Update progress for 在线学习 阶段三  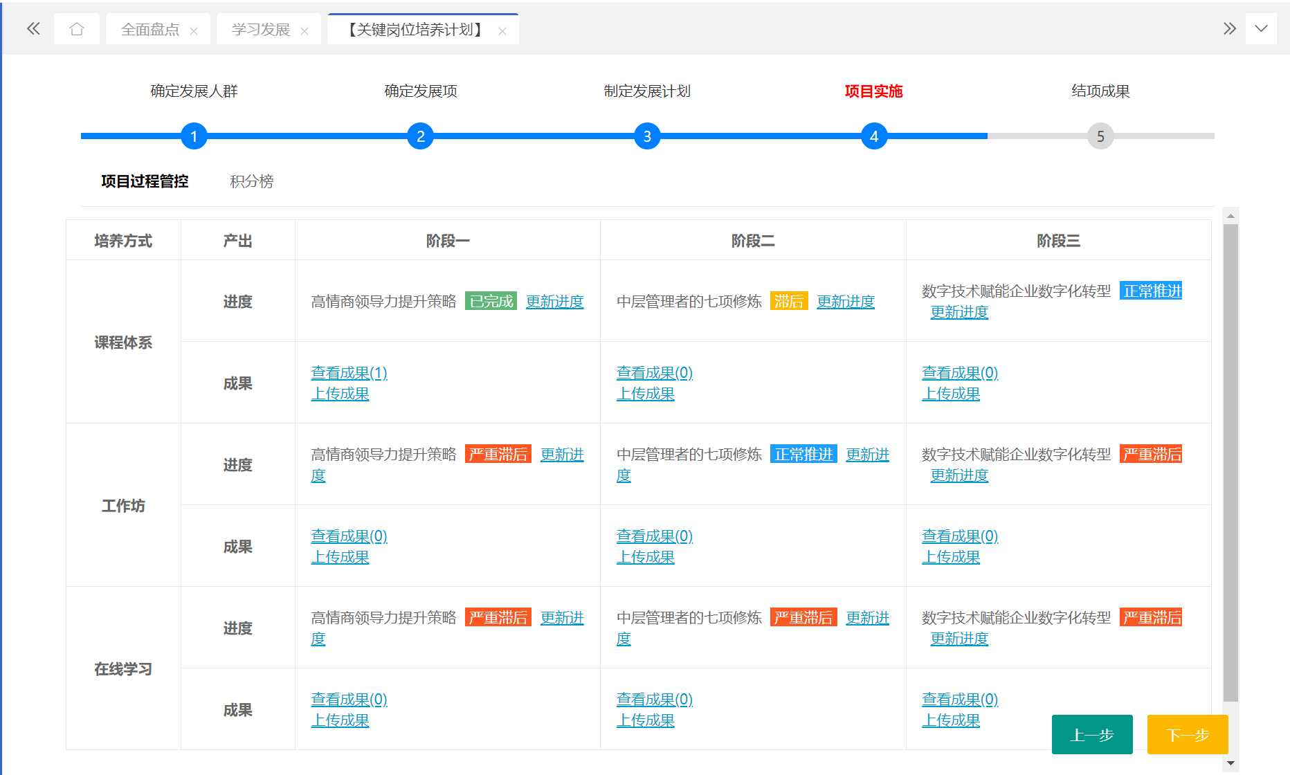pyautogui.click(x=959, y=639)
